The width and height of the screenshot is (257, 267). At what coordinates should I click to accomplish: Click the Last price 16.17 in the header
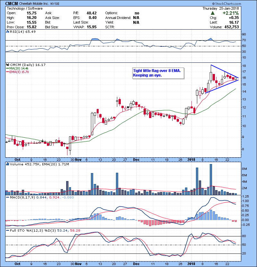click(x=234, y=22)
